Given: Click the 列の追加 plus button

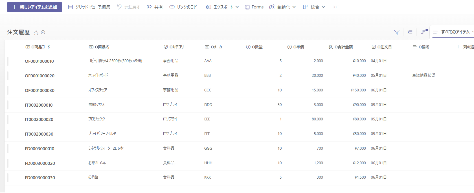Looking at the screenshot, I should (x=465, y=47).
